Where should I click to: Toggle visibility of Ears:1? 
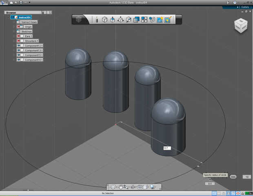click(19, 36)
